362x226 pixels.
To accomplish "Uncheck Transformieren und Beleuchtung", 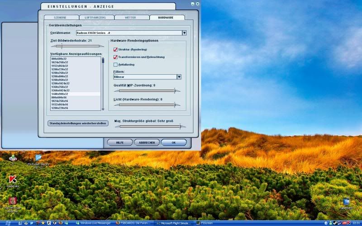I will click(115, 57).
